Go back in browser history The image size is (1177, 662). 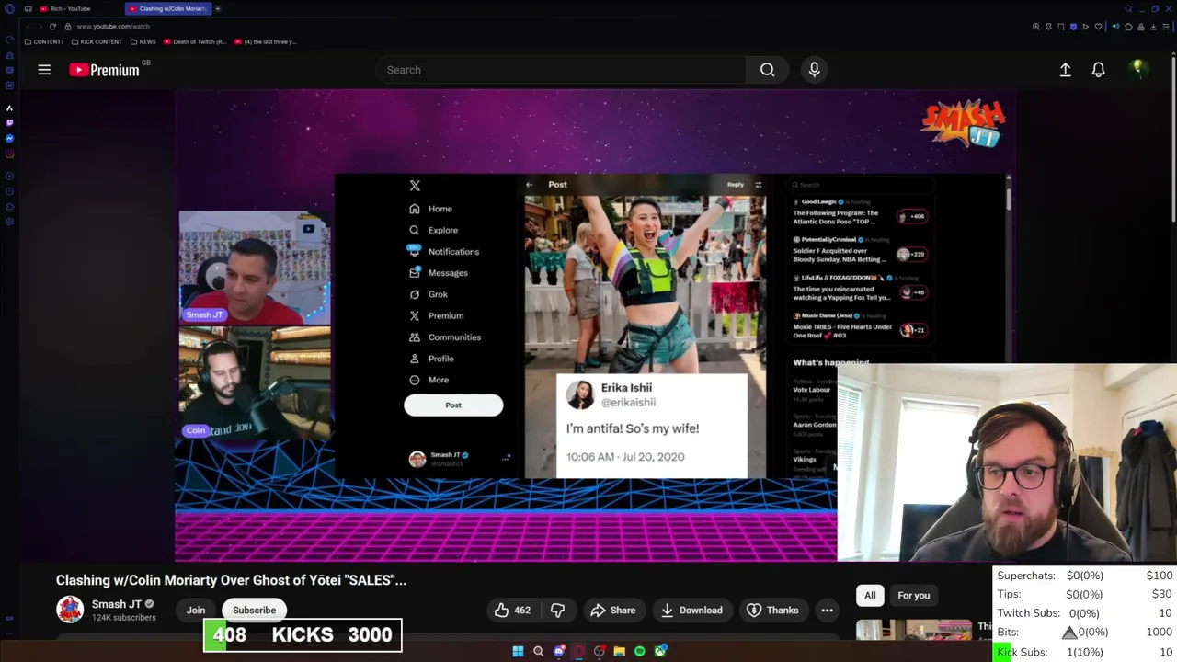point(29,27)
